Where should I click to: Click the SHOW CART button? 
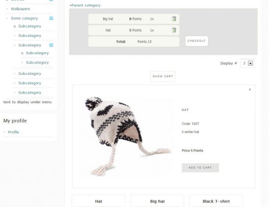[x=163, y=76]
